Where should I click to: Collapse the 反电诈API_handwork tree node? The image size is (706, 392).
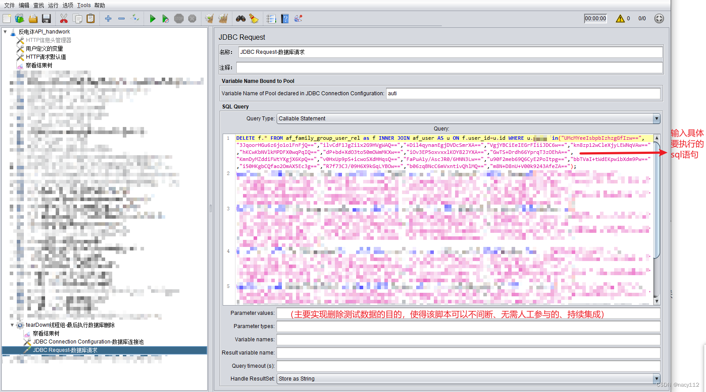(x=5, y=32)
